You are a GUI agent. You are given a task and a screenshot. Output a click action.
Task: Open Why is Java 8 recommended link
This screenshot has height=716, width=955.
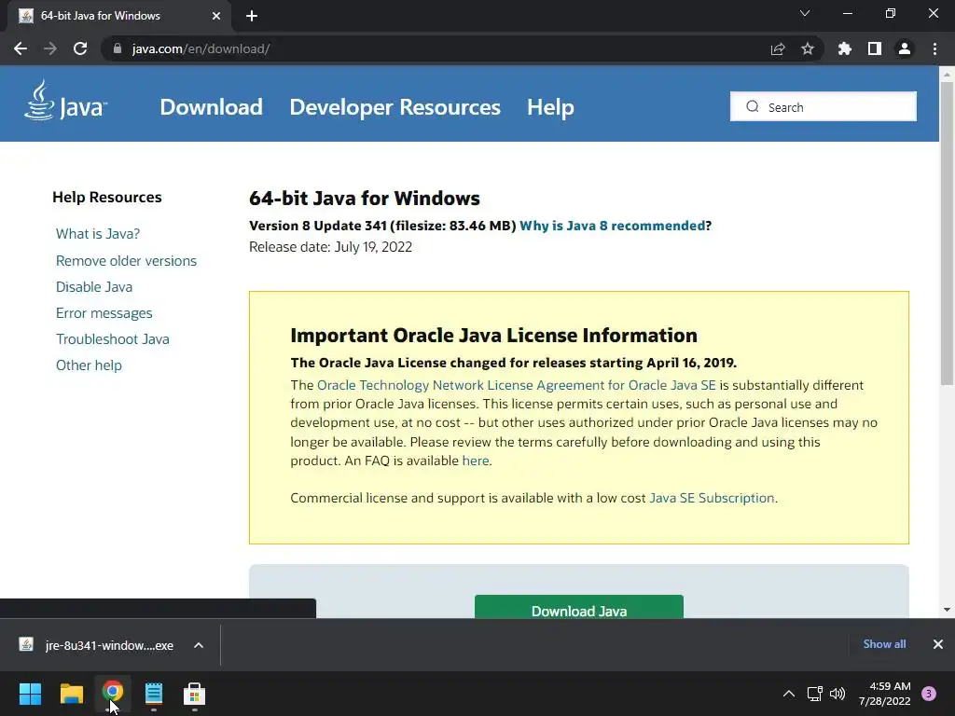pyautogui.click(x=612, y=226)
